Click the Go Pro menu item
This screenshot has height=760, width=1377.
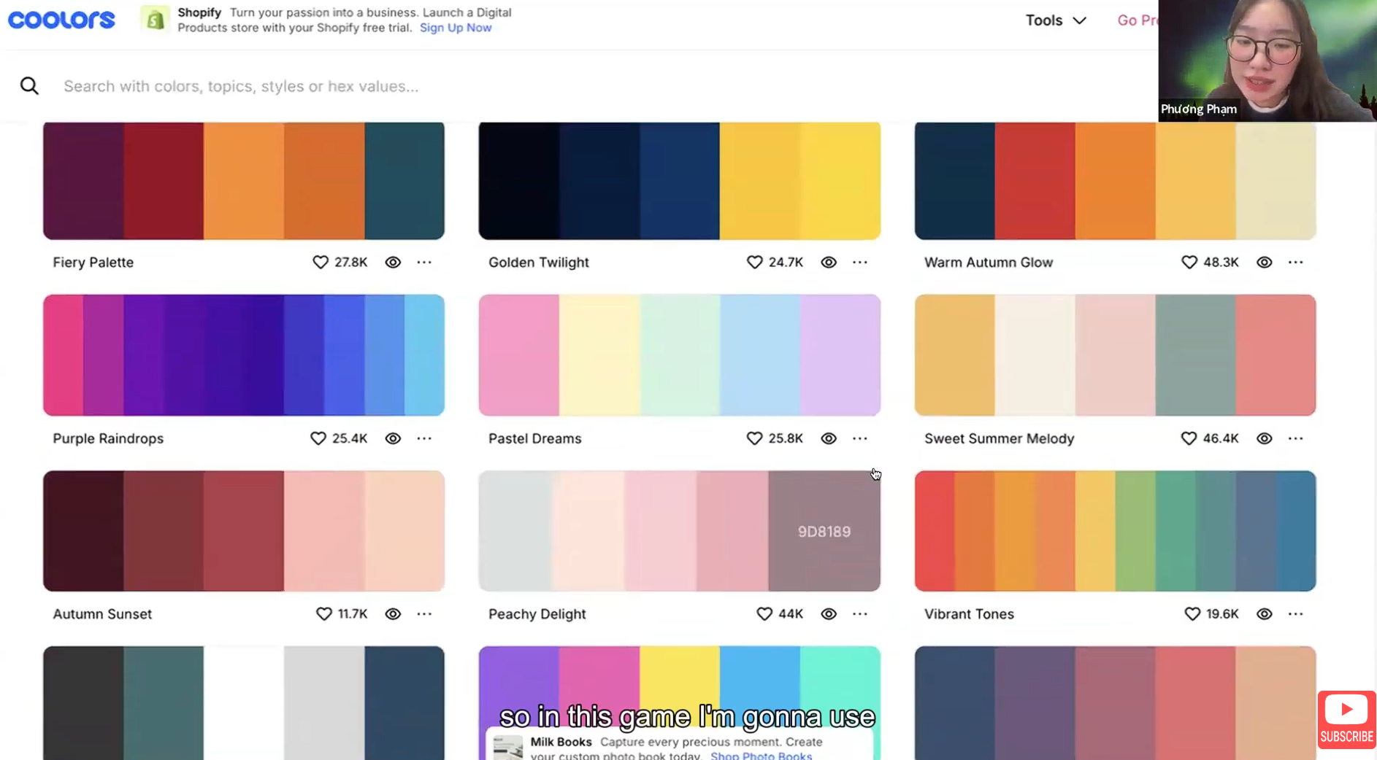1139,20
